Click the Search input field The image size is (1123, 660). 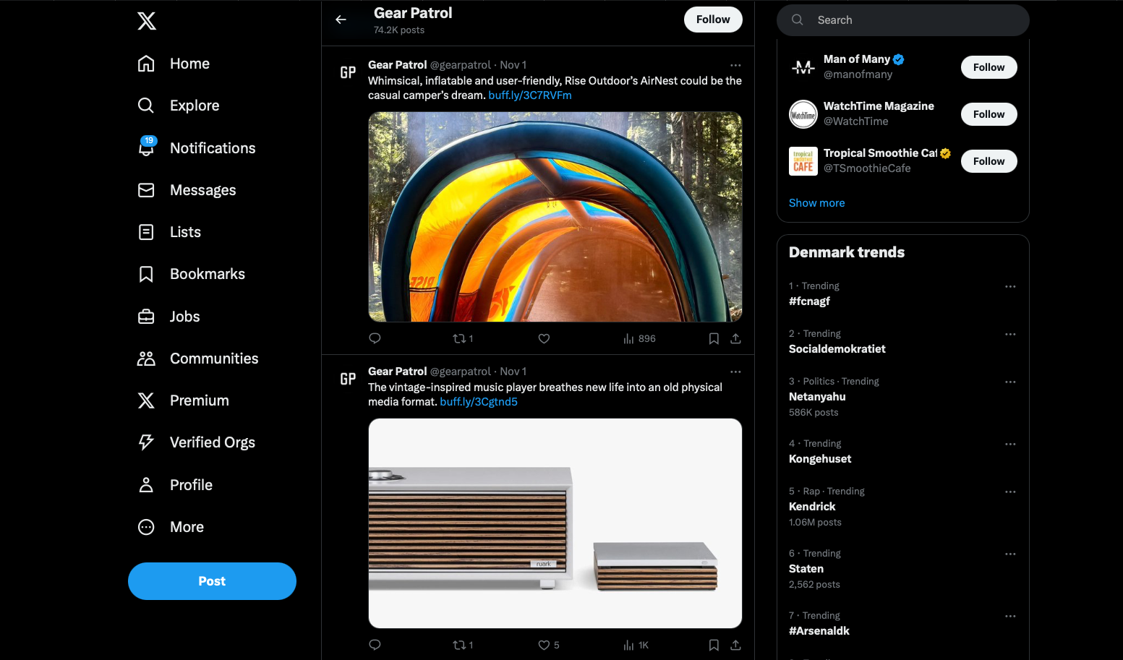point(911,20)
